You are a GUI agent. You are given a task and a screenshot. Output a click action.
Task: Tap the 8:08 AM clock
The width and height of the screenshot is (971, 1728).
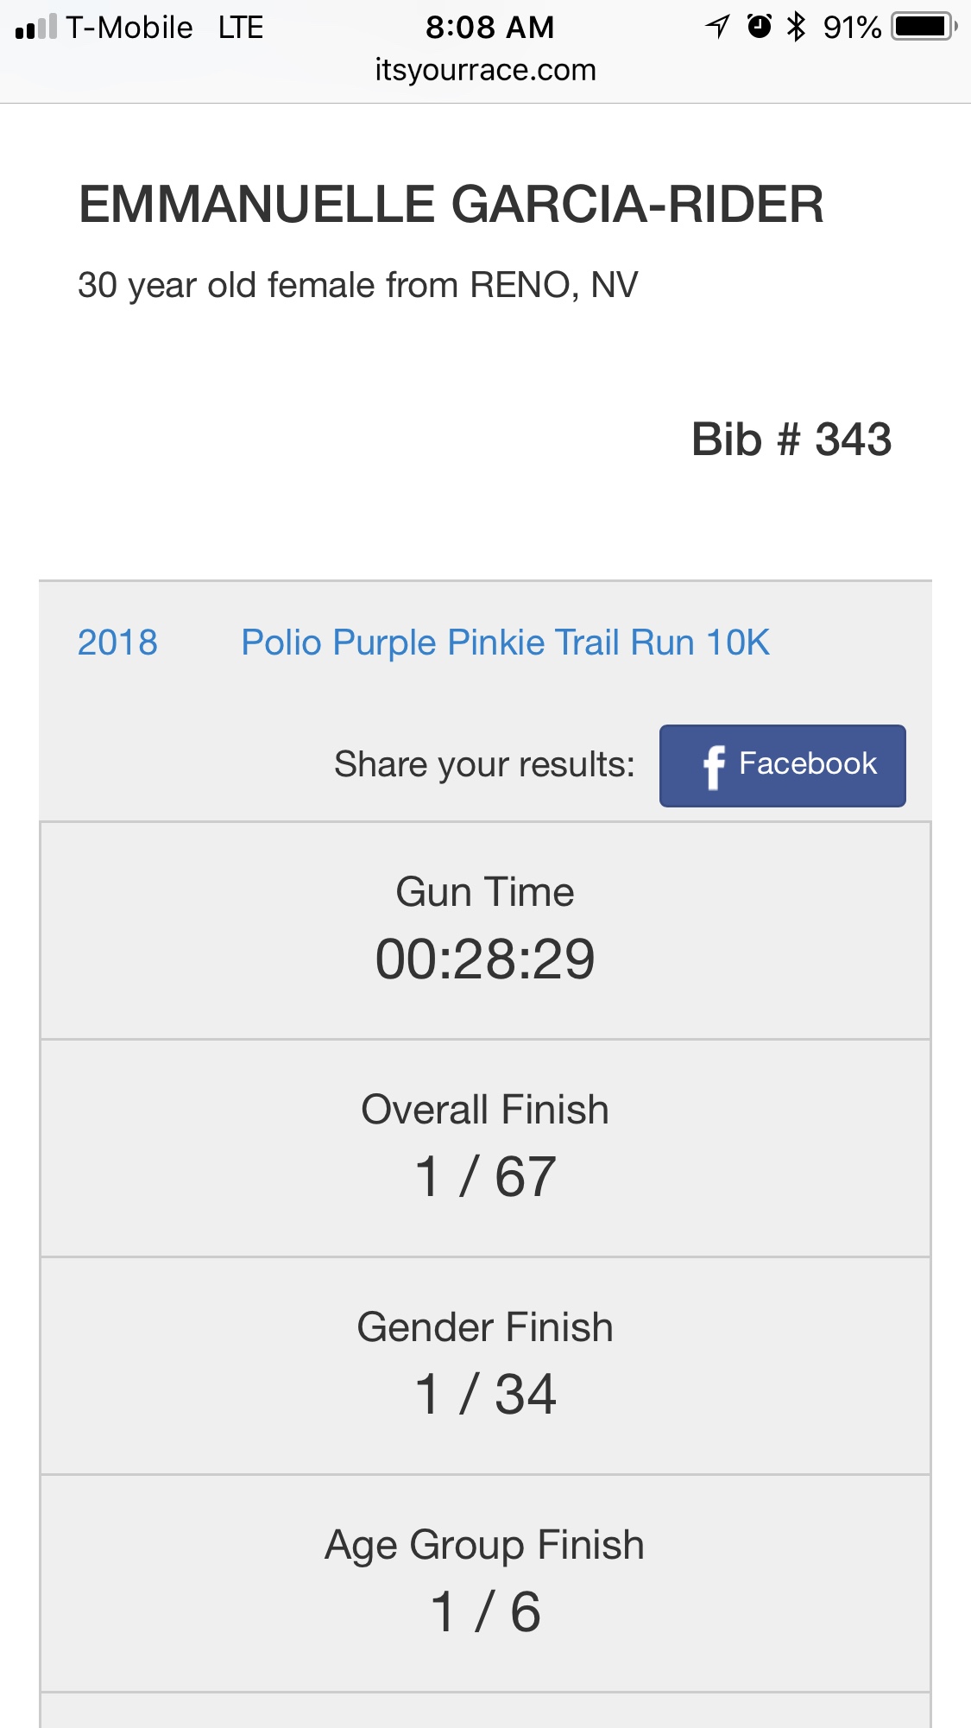(x=489, y=28)
